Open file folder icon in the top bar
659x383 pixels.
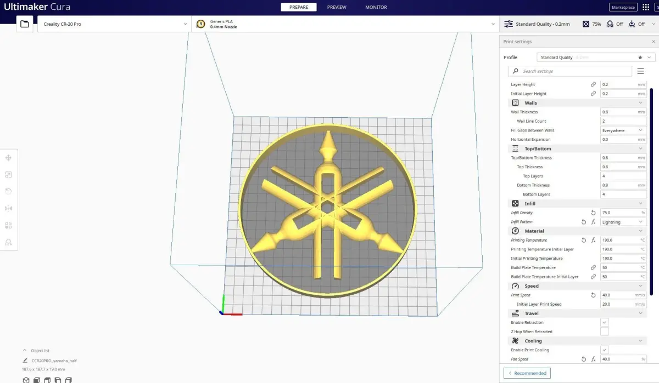25,24
